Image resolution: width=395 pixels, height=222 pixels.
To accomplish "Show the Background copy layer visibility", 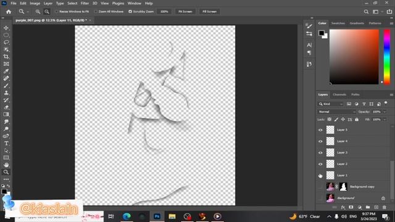I will [320, 187].
